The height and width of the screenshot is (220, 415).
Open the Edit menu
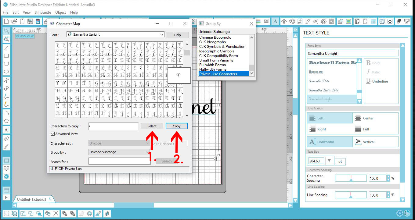click(x=16, y=12)
